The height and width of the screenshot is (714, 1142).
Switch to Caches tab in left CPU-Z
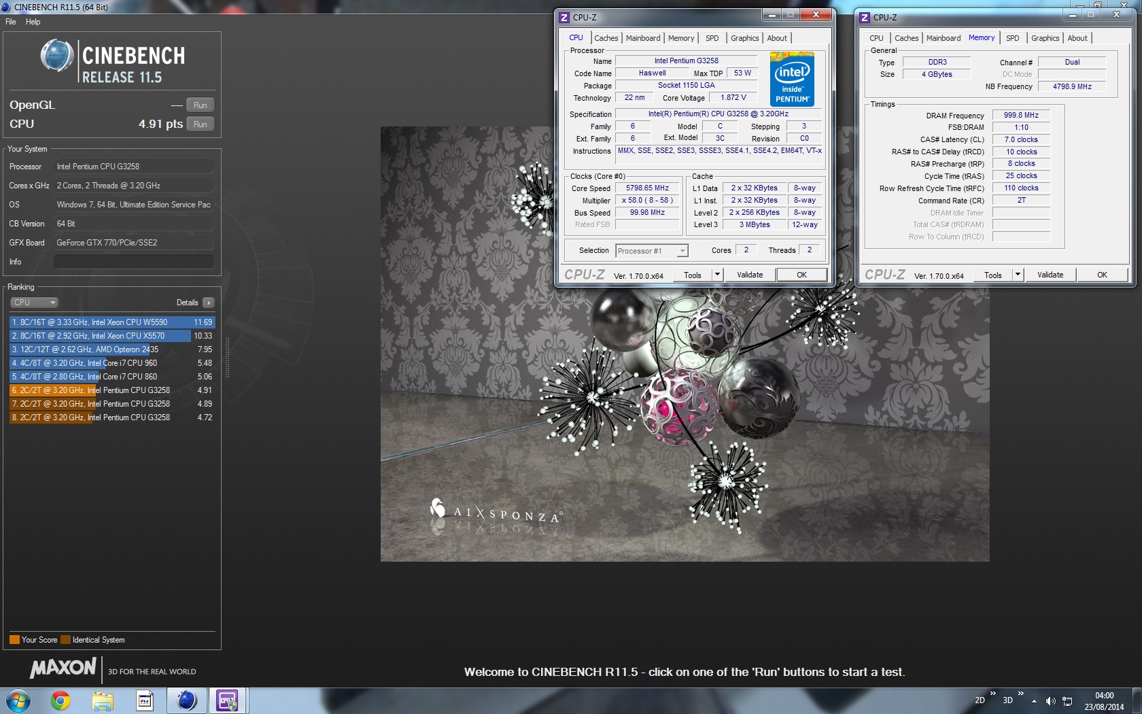point(606,38)
